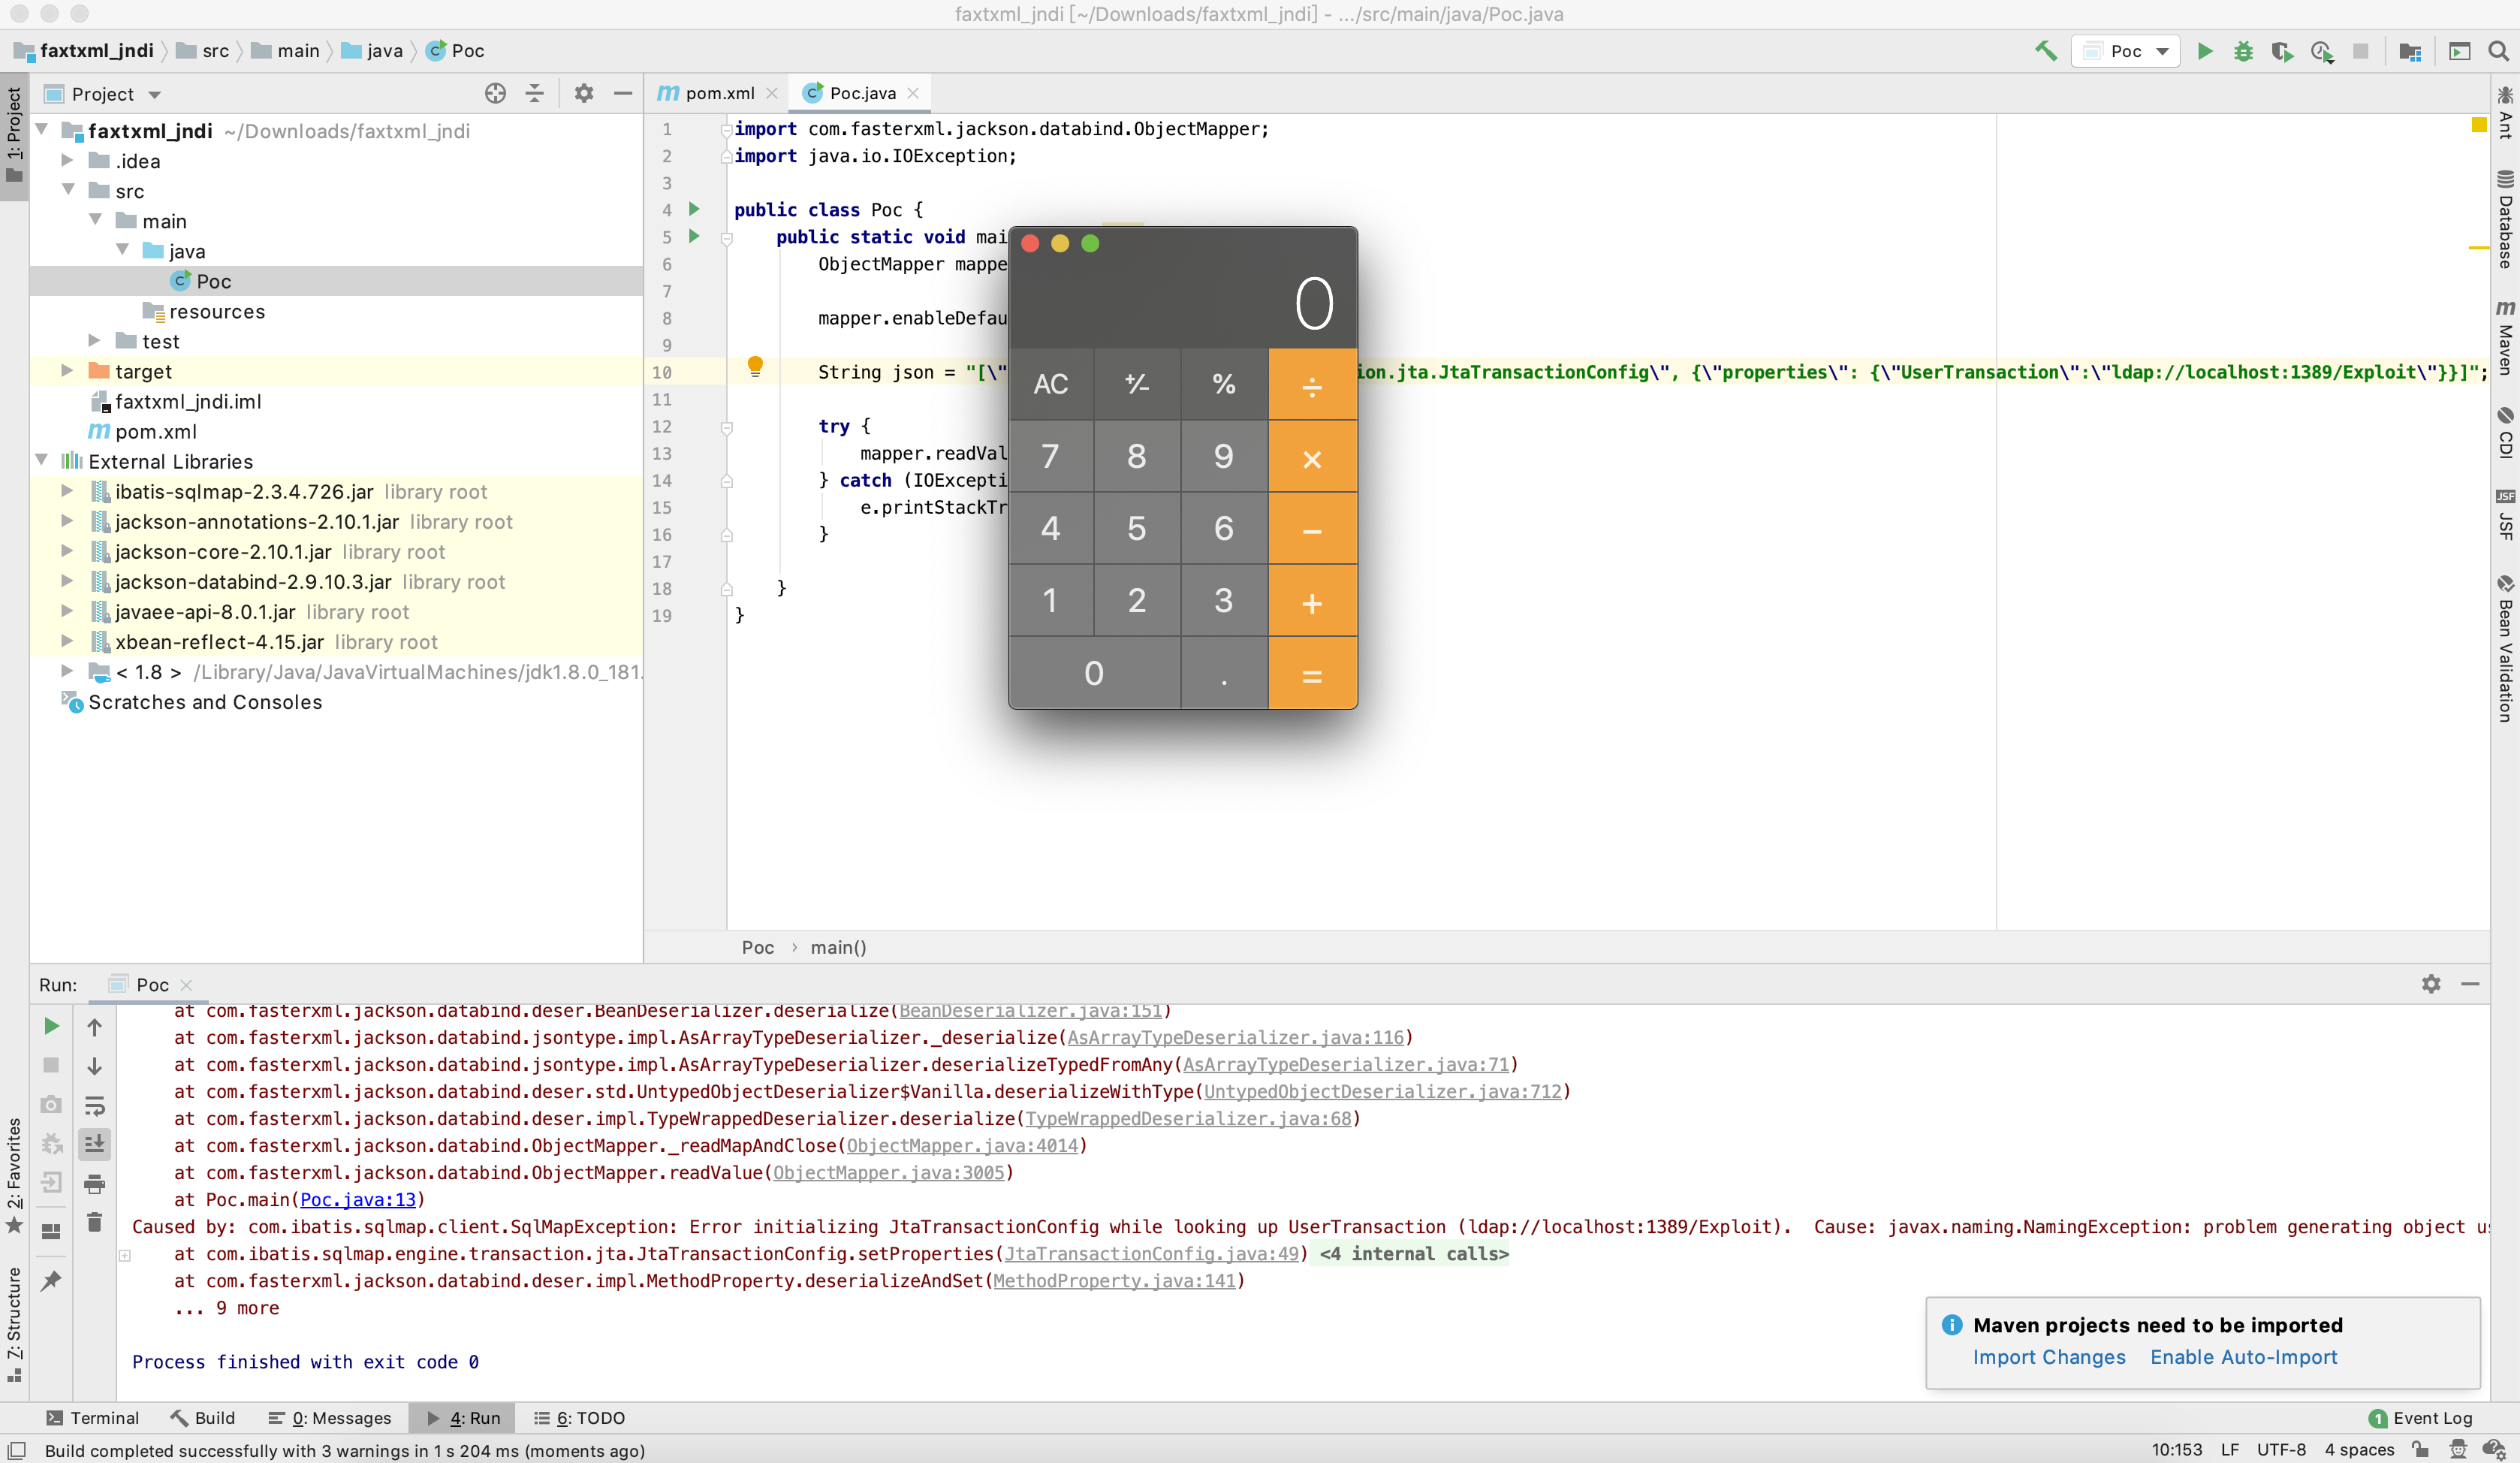Click Locate current file crosshair icon
This screenshot has height=1463, width=2520.
[x=495, y=93]
